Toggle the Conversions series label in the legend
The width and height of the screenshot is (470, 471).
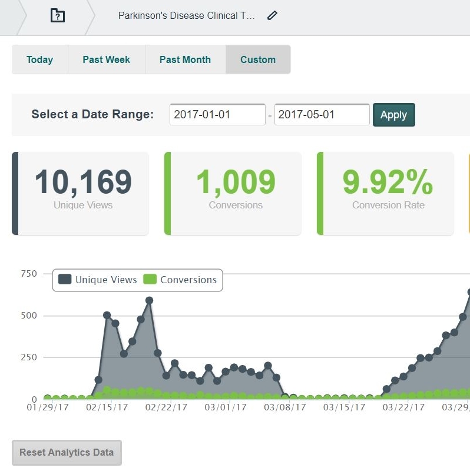[188, 280]
